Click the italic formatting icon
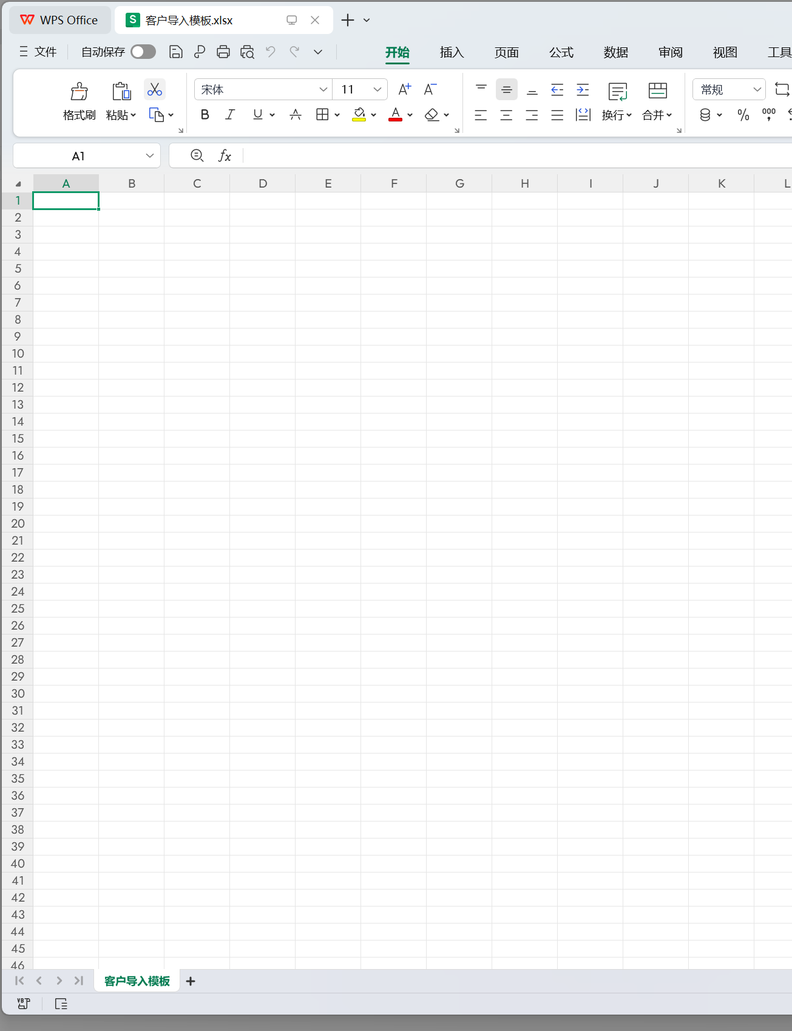Screen dimensions: 792x1031 (x=230, y=115)
